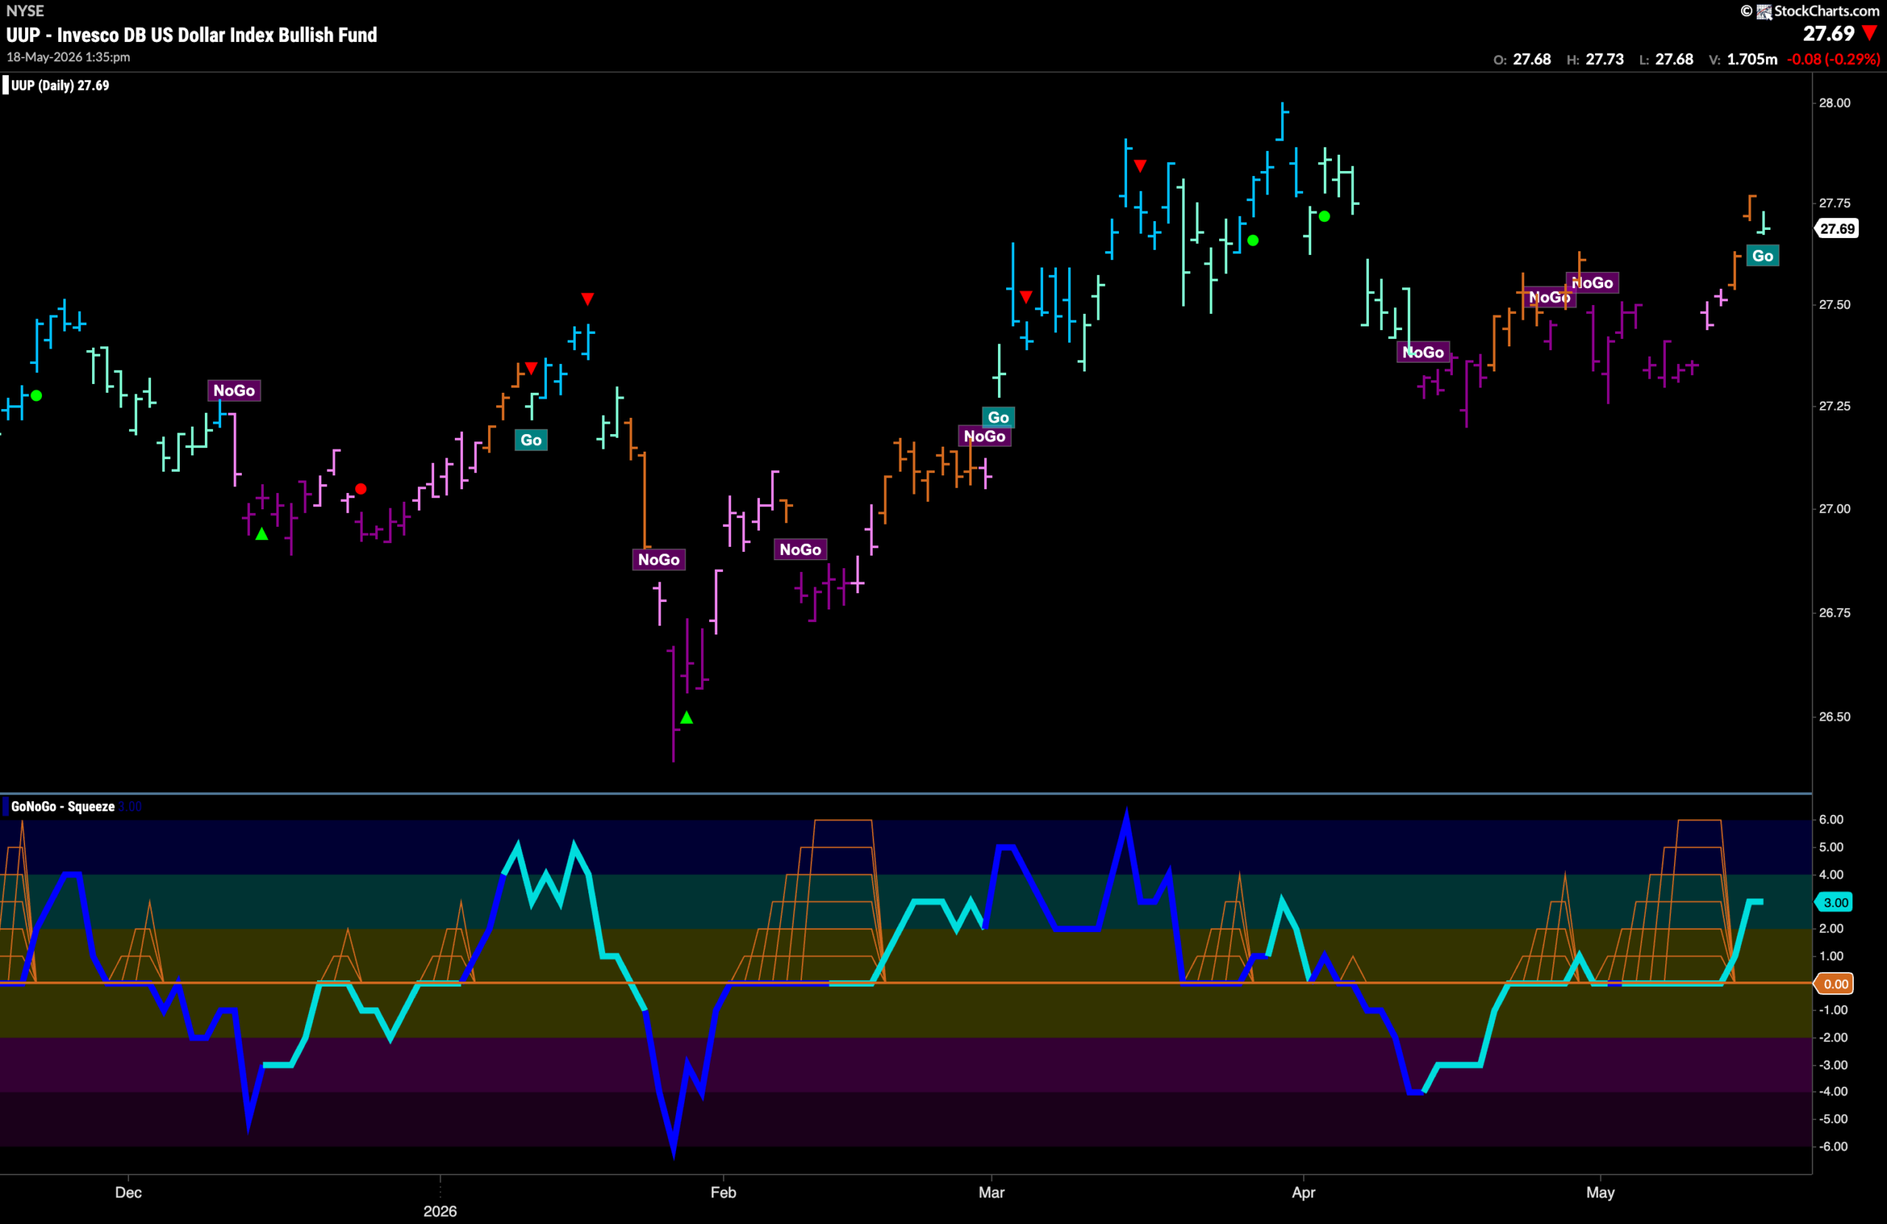Image resolution: width=1887 pixels, height=1224 pixels.
Task: Click the 18-May-2026 1:35pm timestamp
Action: click(x=69, y=57)
